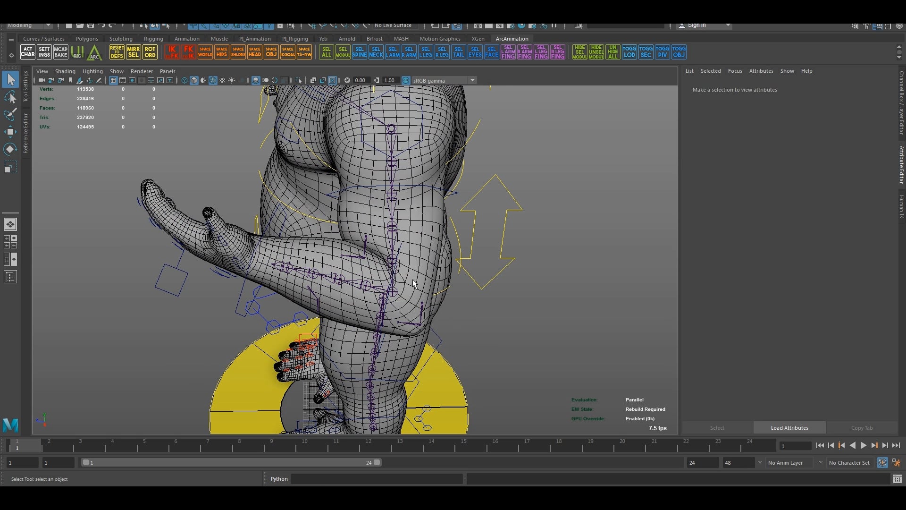Open the shelf tab selector menu

pyautogui.click(x=11, y=40)
